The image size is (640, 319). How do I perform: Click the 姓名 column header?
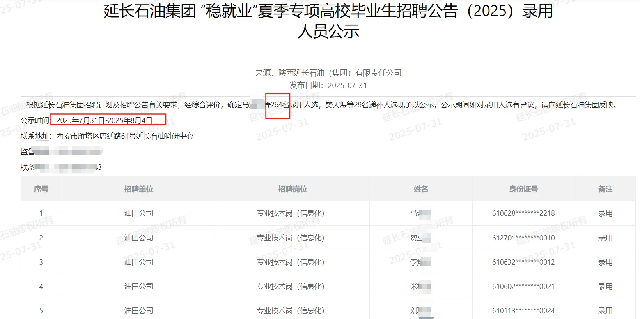(421, 189)
